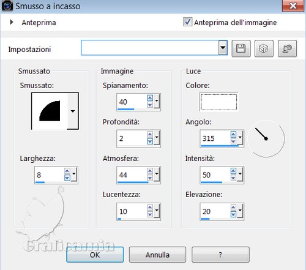
Task: Toggle Anteprima dell'immagine checkbox
Action: [187, 22]
